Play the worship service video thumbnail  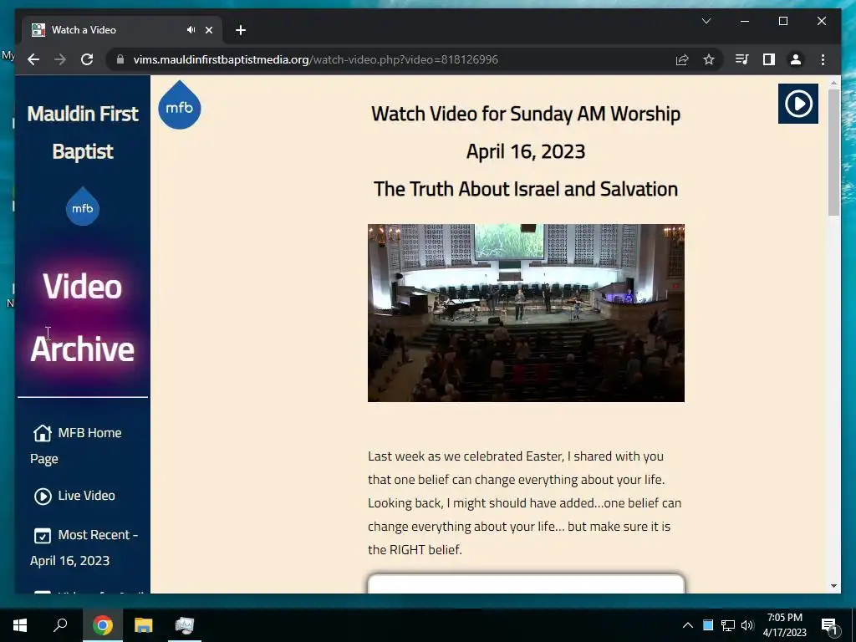pos(526,313)
